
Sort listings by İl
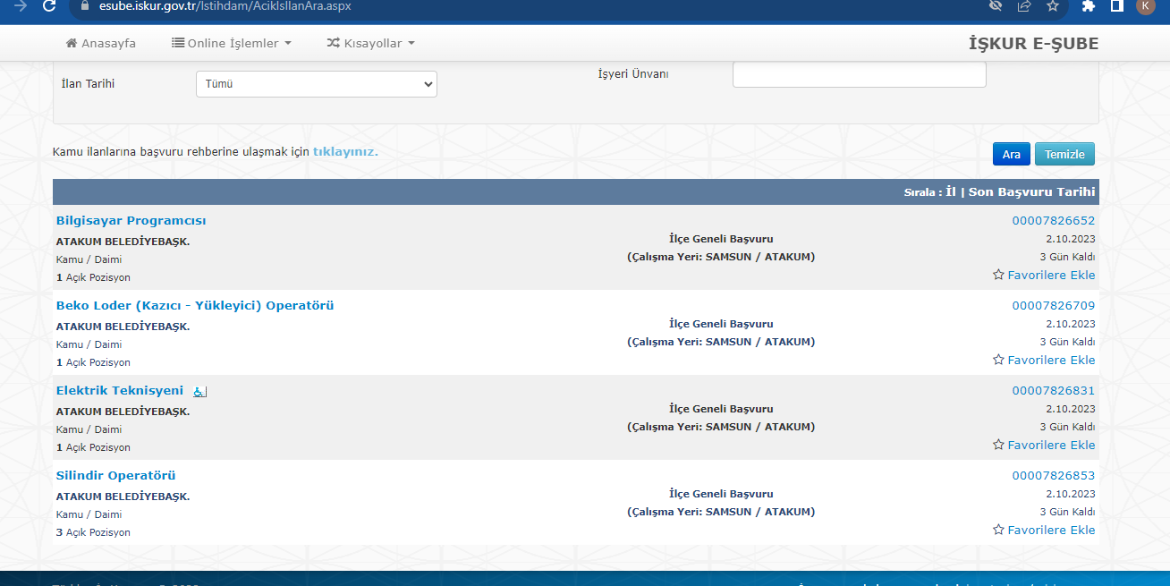pos(951,191)
